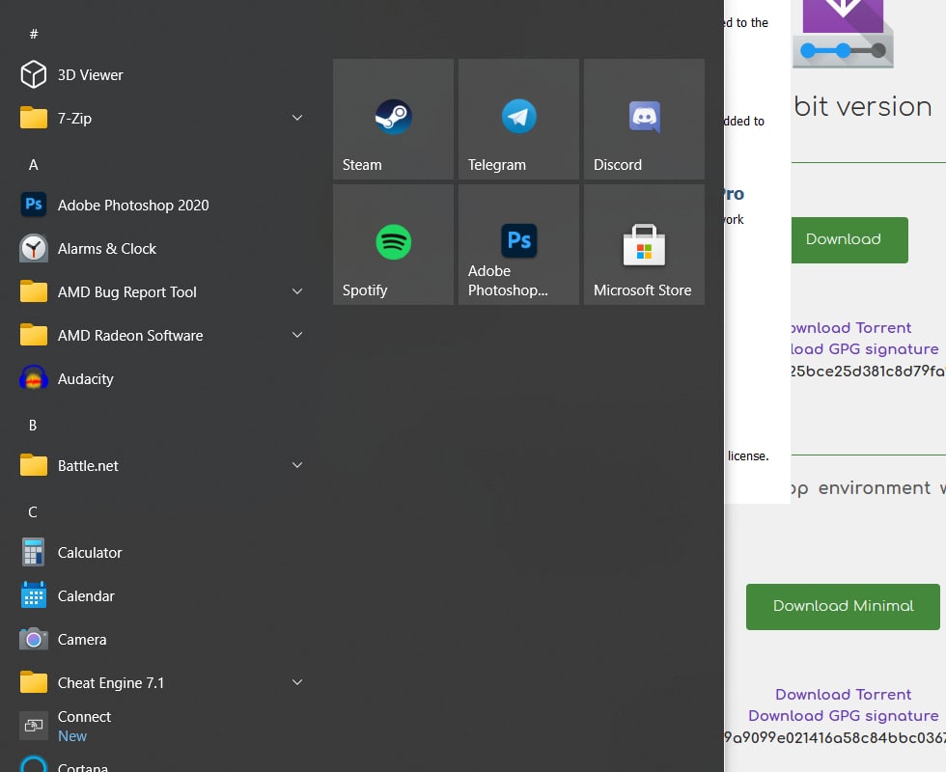Launch the Discord tile

[645, 119]
